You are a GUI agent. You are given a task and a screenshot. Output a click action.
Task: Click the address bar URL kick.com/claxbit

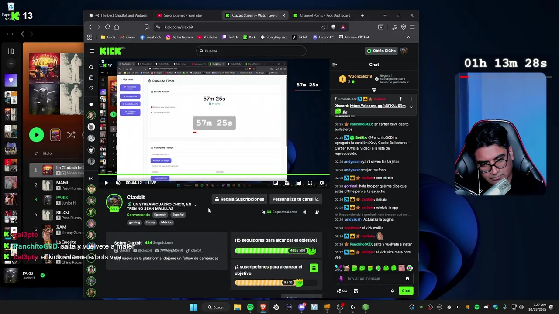coord(179,27)
